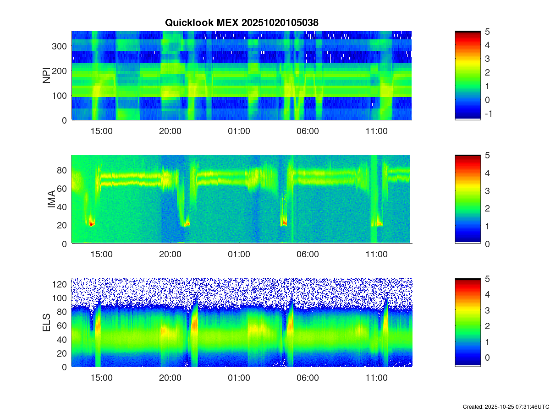Screen dimensions: 550x412
Task: Select the NPI y-axis label
Action: 46,76
